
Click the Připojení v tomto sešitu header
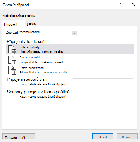click(x=28, y=41)
